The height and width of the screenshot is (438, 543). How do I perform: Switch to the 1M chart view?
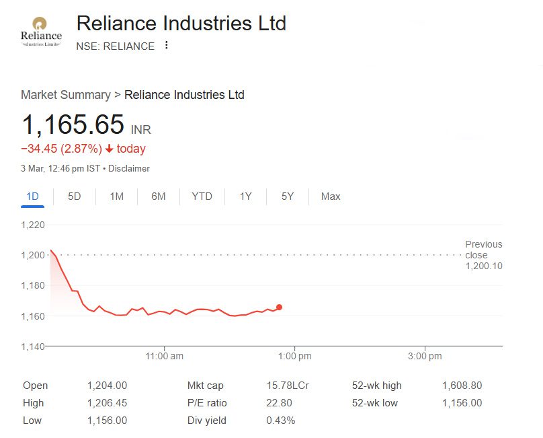(x=115, y=196)
